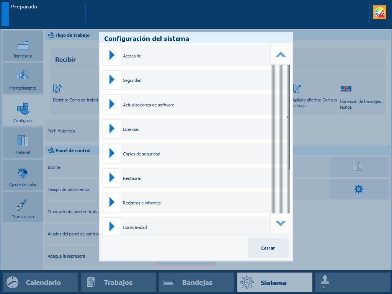Click the scroll down arrow button
Screen dimensions: 392x294
tap(281, 224)
